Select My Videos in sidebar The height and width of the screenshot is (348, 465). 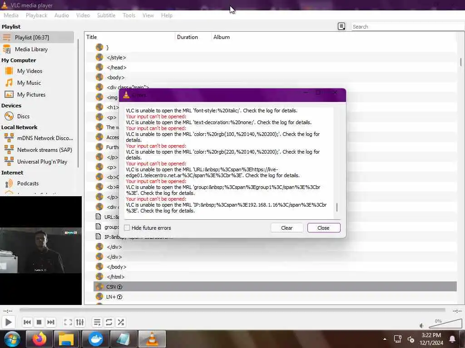click(37, 71)
